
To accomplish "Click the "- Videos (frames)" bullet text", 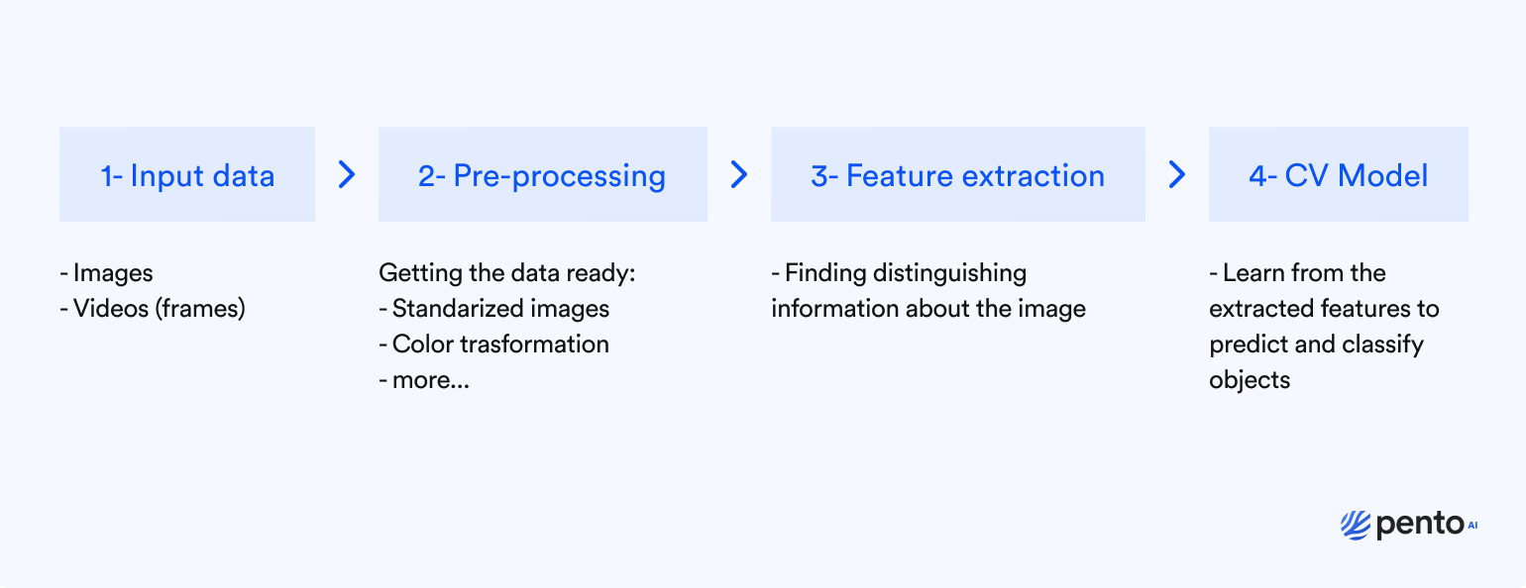I will [x=153, y=309].
